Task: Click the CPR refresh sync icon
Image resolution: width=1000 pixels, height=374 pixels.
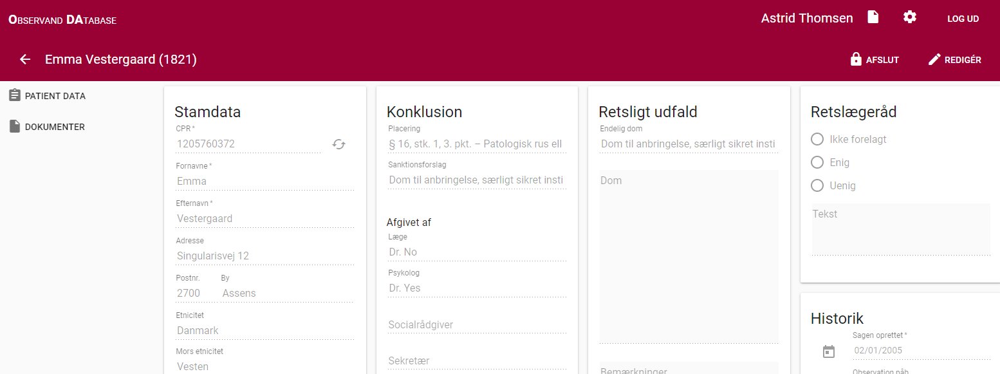Action: point(338,144)
